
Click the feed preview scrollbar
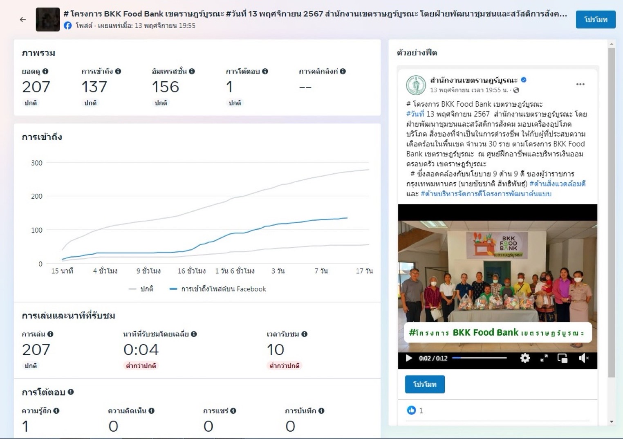pos(612,213)
